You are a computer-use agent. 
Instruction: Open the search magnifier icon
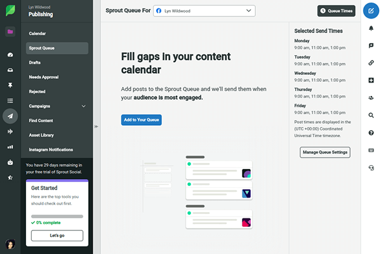[371, 115]
